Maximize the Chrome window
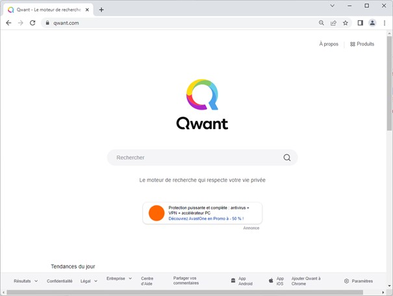This screenshot has width=393, height=296. click(366, 5)
